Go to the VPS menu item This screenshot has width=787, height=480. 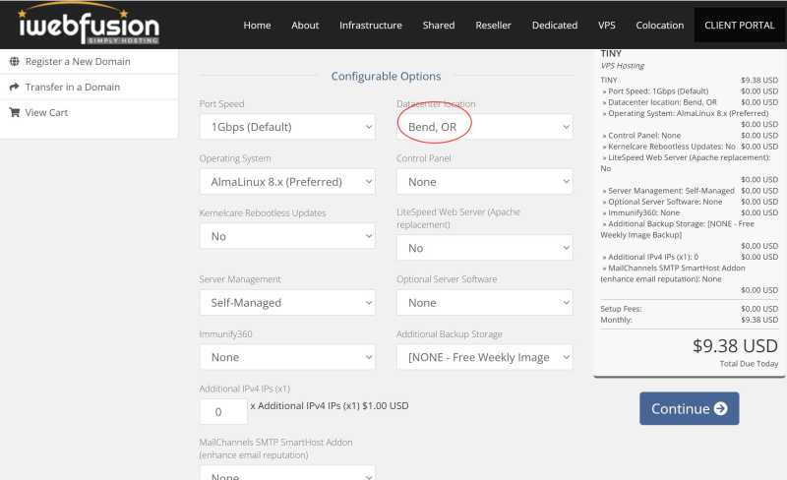click(606, 26)
